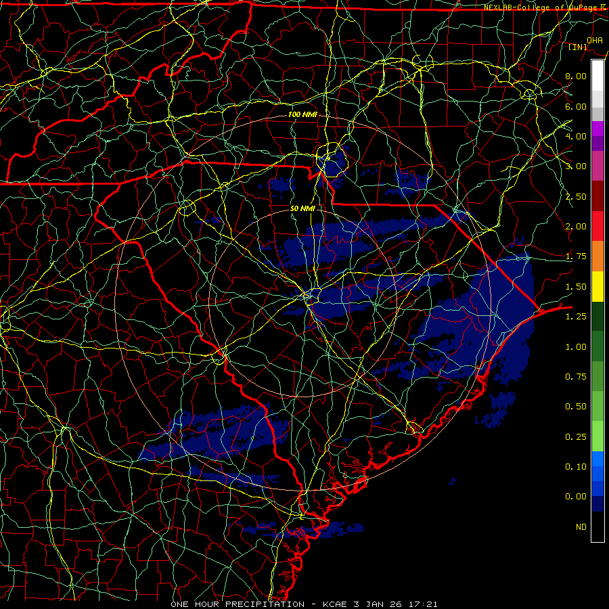The height and width of the screenshot is (609, 609).
Task: Click the '0.75' legend value
Action: [x=576, y=377]
